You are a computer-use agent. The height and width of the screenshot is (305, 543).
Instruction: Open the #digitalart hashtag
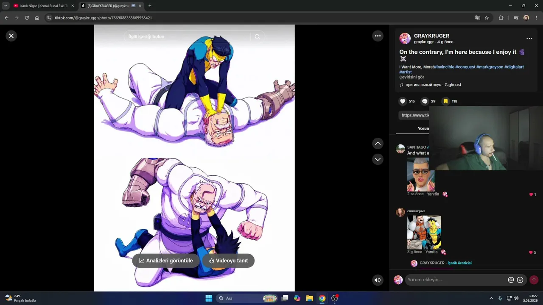pyautogui.click(x=515, y=67)
